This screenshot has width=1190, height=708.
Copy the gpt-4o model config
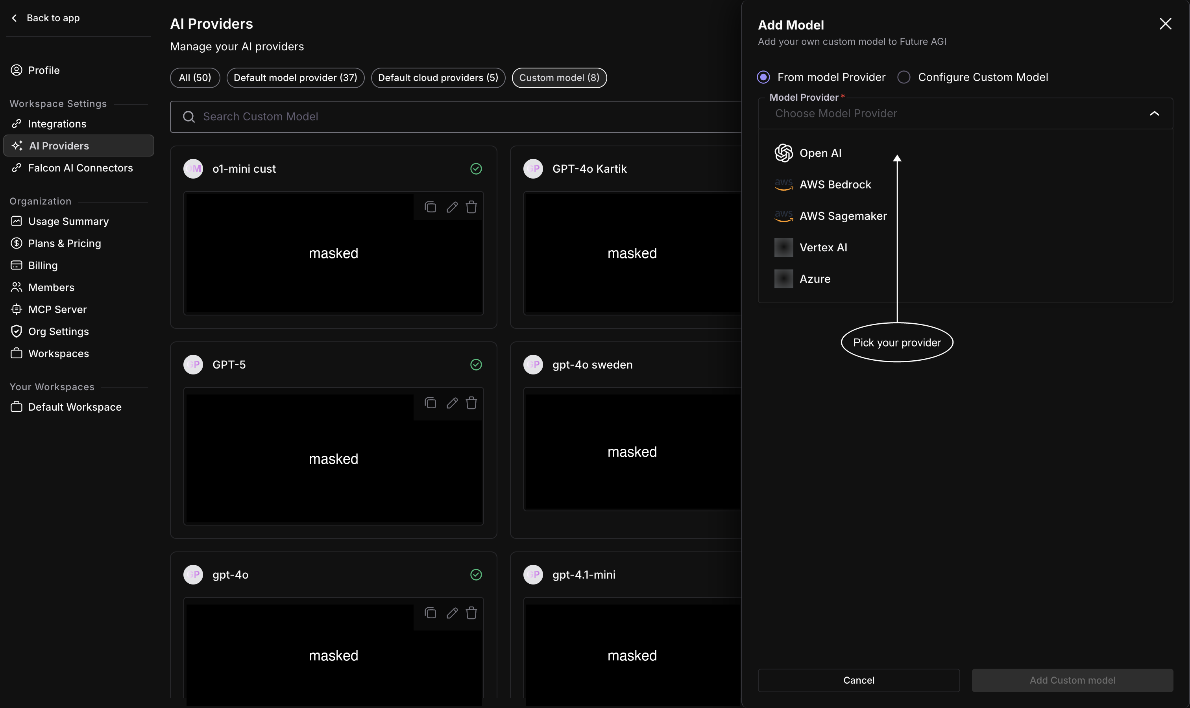[430, 612]
